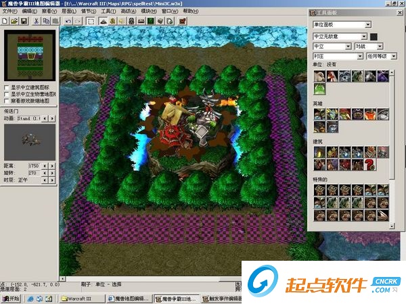Open the 中立 race dropdown
The image size is (406, 304).
point(348,46)
